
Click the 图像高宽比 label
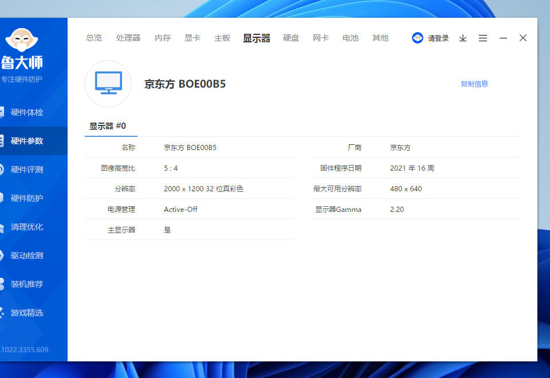118,168
